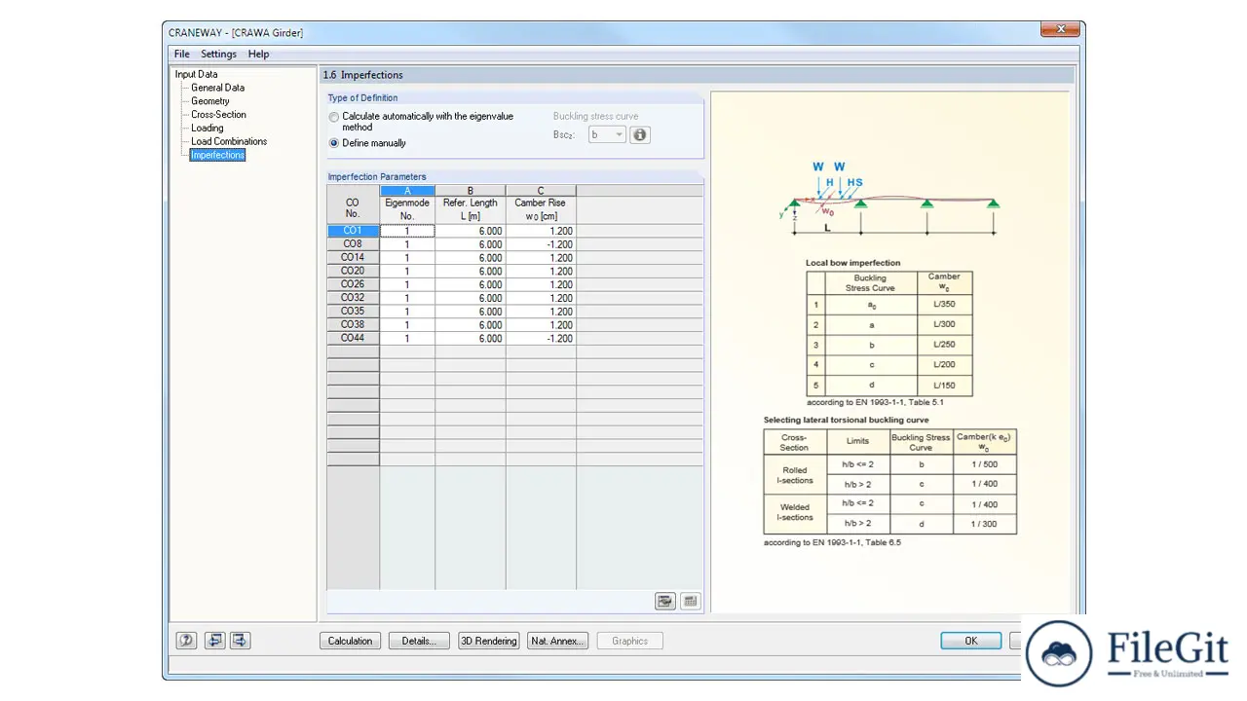Click the CO8 row header
The height and width of the screenshot is (701, 1247).
pyautogui.click(x=353, y=244)
